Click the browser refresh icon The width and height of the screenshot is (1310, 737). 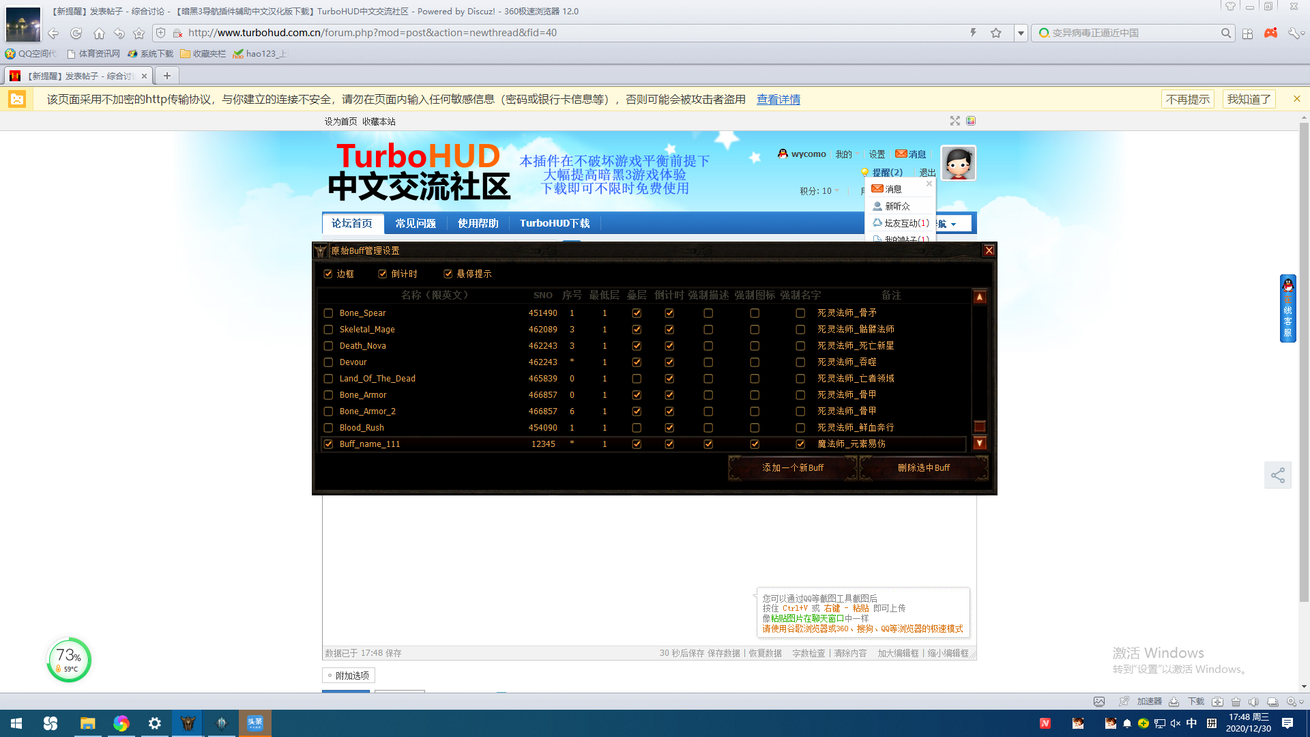pos(76,33)
